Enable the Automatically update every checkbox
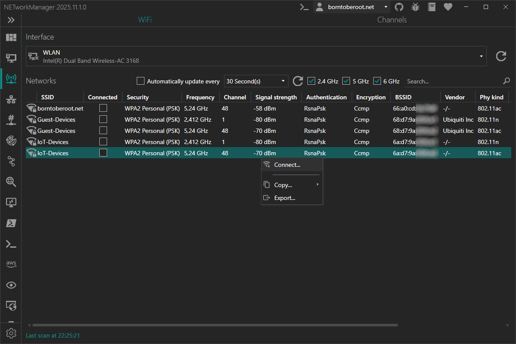Screen dimensions: 516x344 tap(141, 81)
